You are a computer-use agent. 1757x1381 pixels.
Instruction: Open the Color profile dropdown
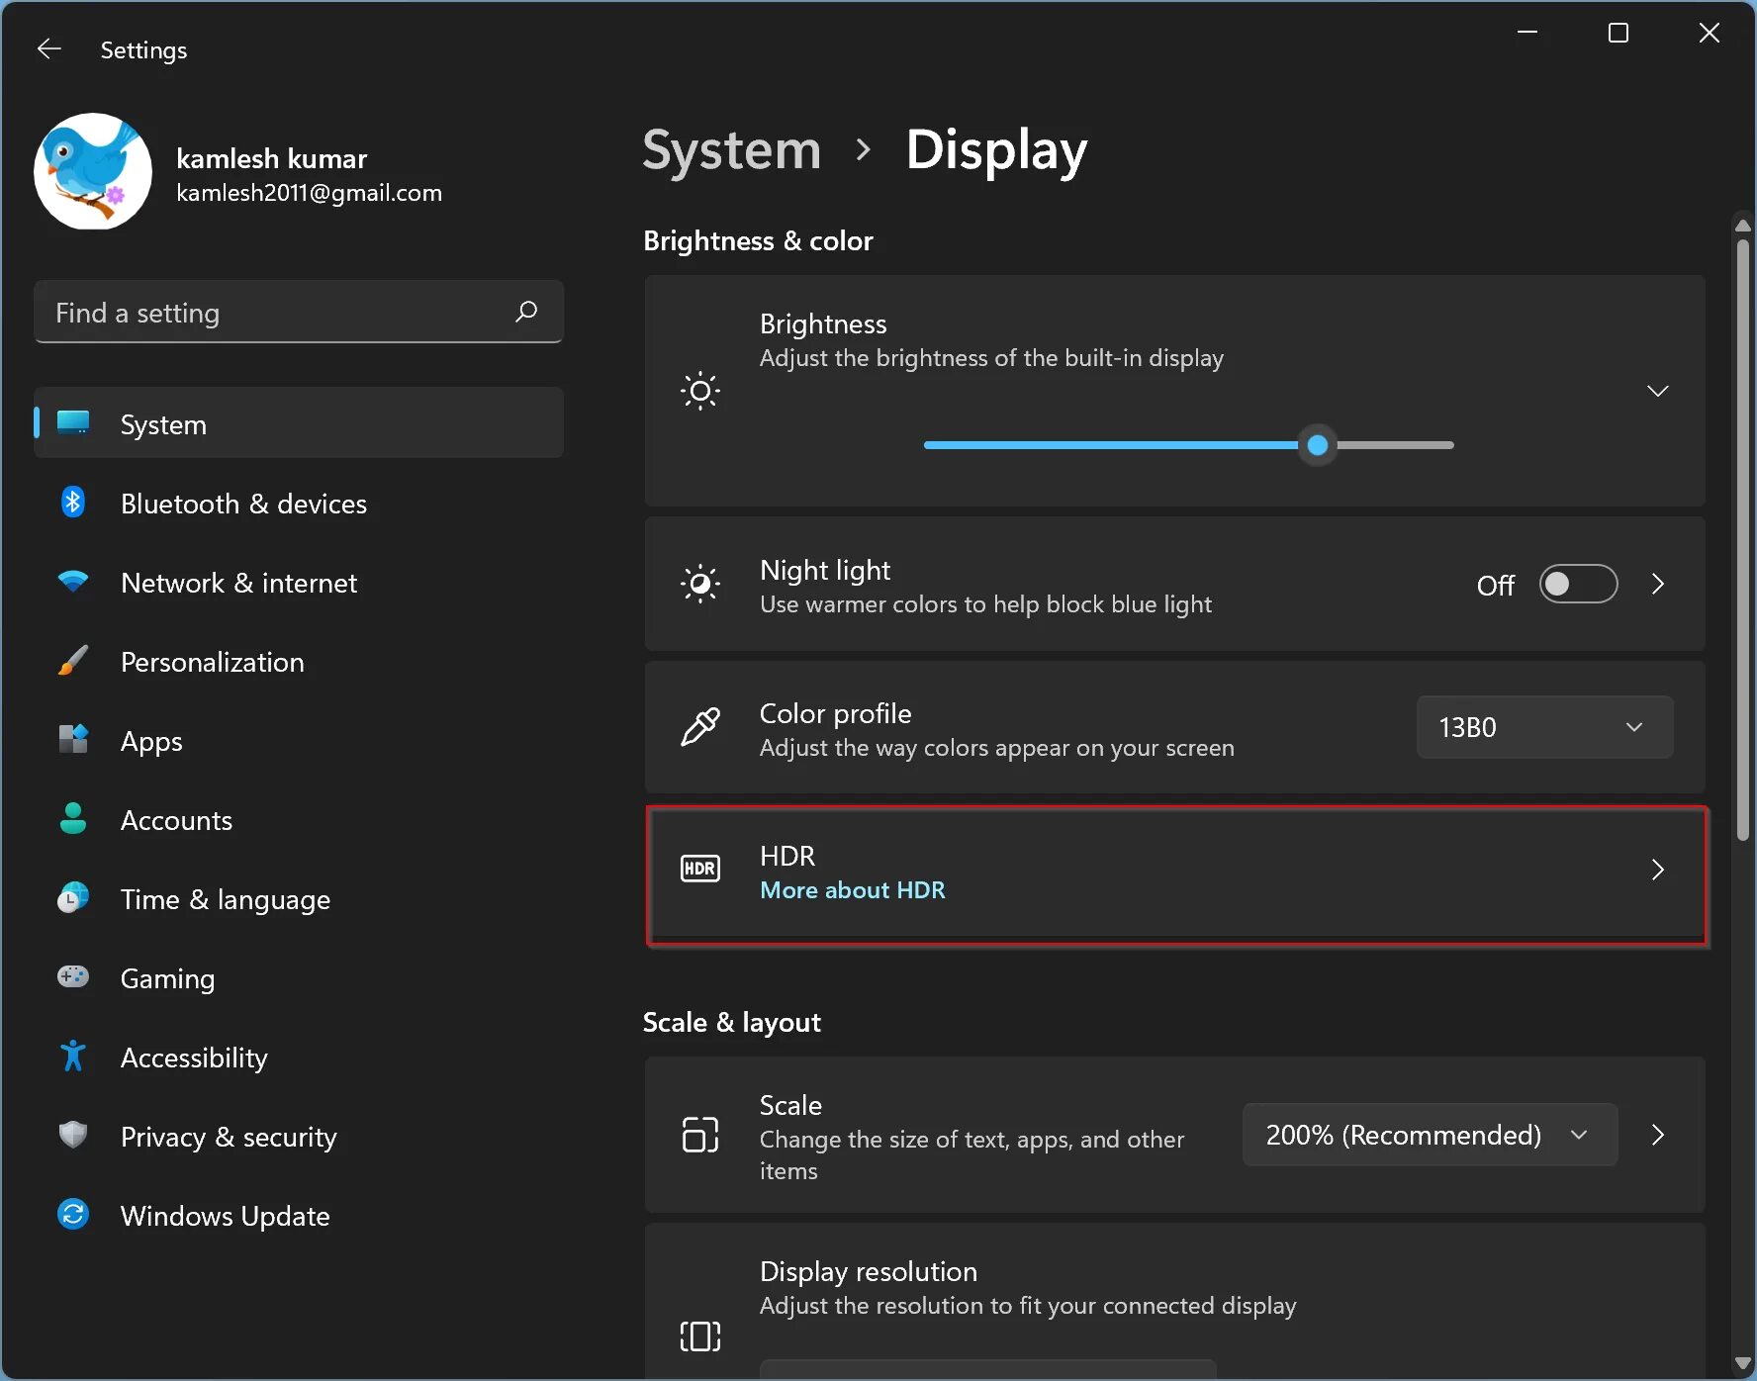(x=1544, y=727)
